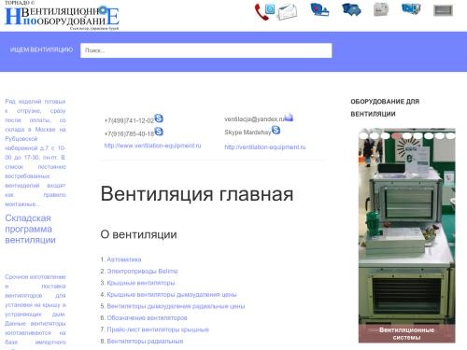Click Skype icon next to +7(499)741-12-02
This screenshot has width=467, height=350.
point(159,119)
